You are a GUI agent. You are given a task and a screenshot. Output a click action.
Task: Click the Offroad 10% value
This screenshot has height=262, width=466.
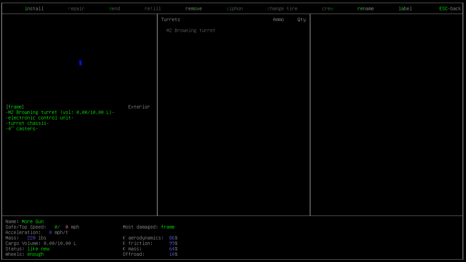(173, 254)
